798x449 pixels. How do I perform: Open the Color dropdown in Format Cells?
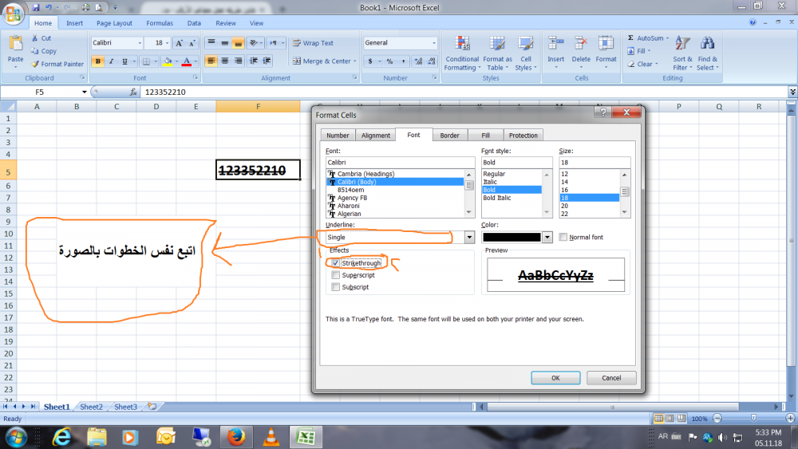pyautogui.click(x=547, y=238)
